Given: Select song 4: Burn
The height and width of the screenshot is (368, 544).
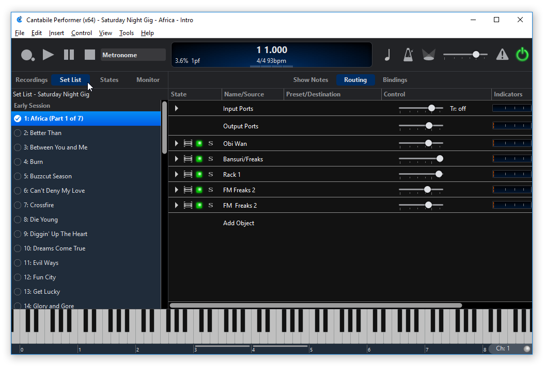Looking at the screenshot, I should click(86, 162).
